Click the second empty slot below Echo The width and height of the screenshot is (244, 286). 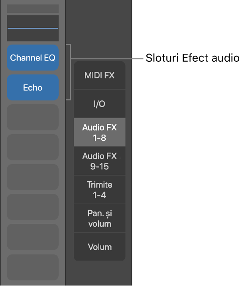33,147
